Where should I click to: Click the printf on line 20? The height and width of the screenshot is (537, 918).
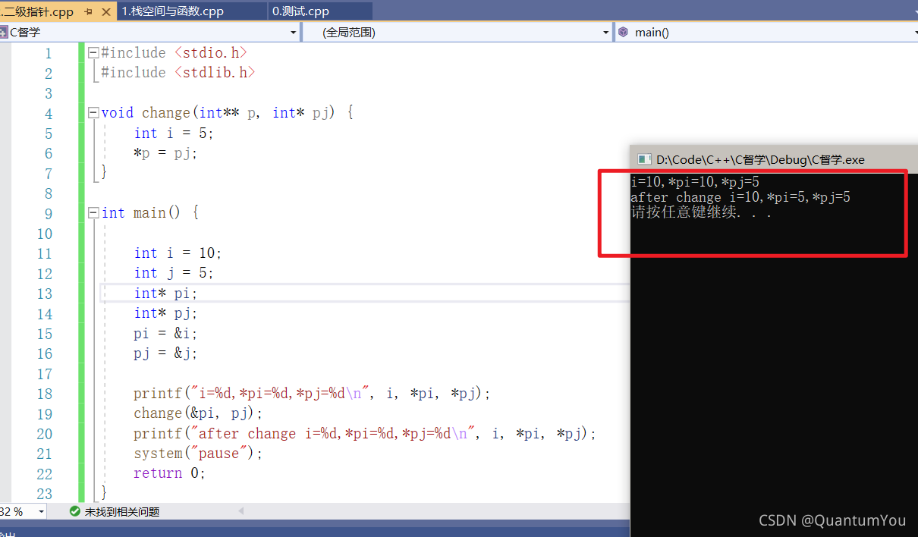point(365,434)
